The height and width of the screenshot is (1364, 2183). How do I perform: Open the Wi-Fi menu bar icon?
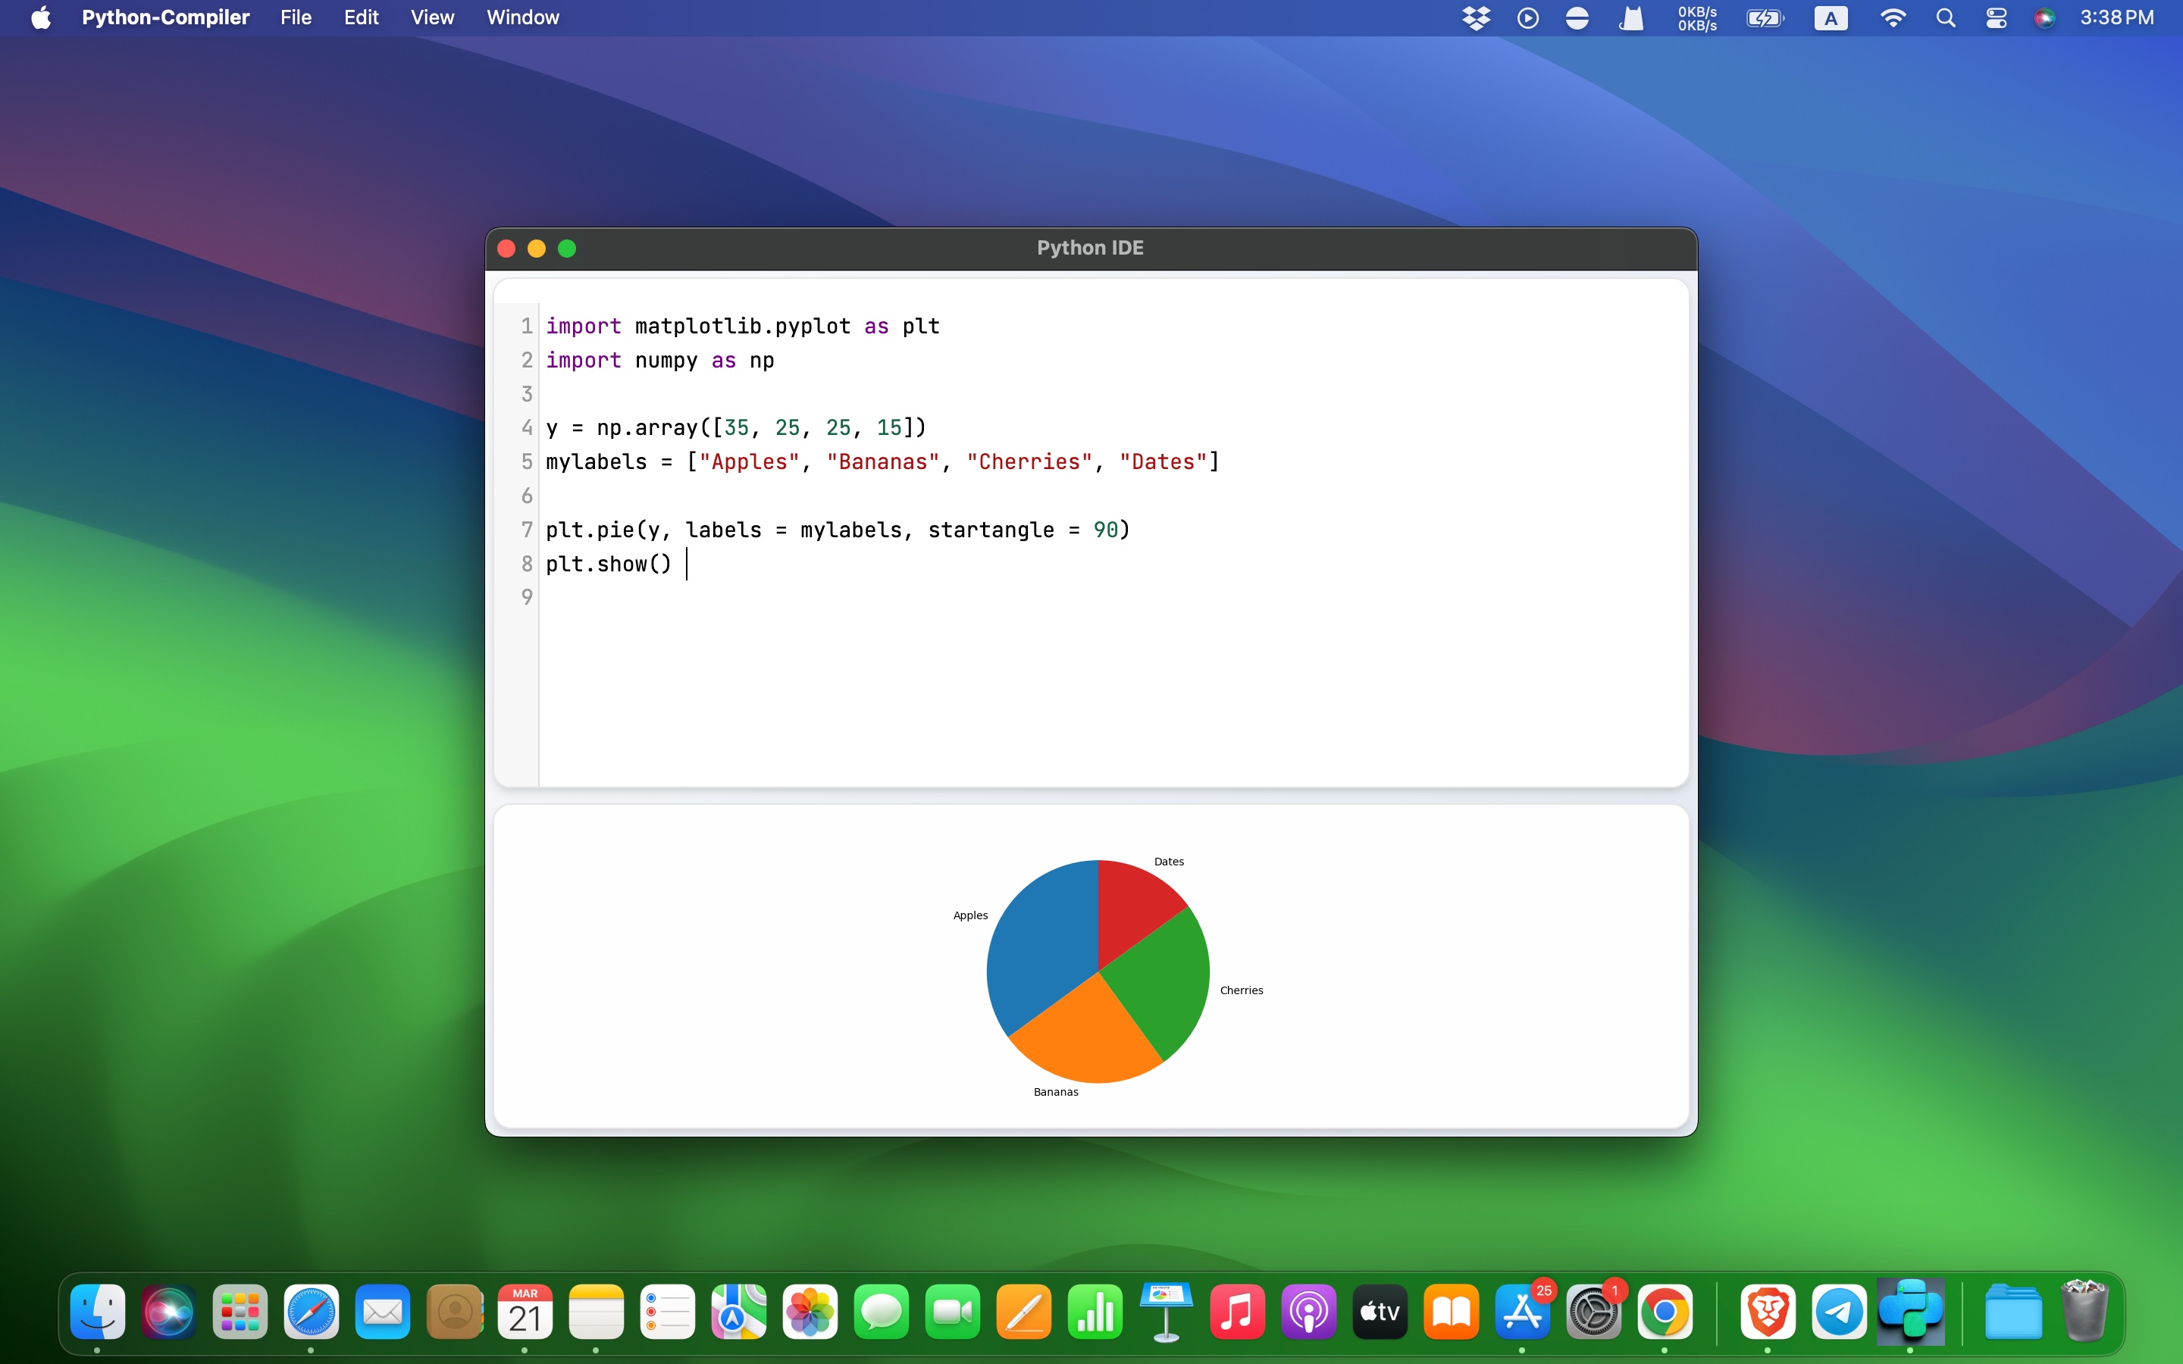1893,18
